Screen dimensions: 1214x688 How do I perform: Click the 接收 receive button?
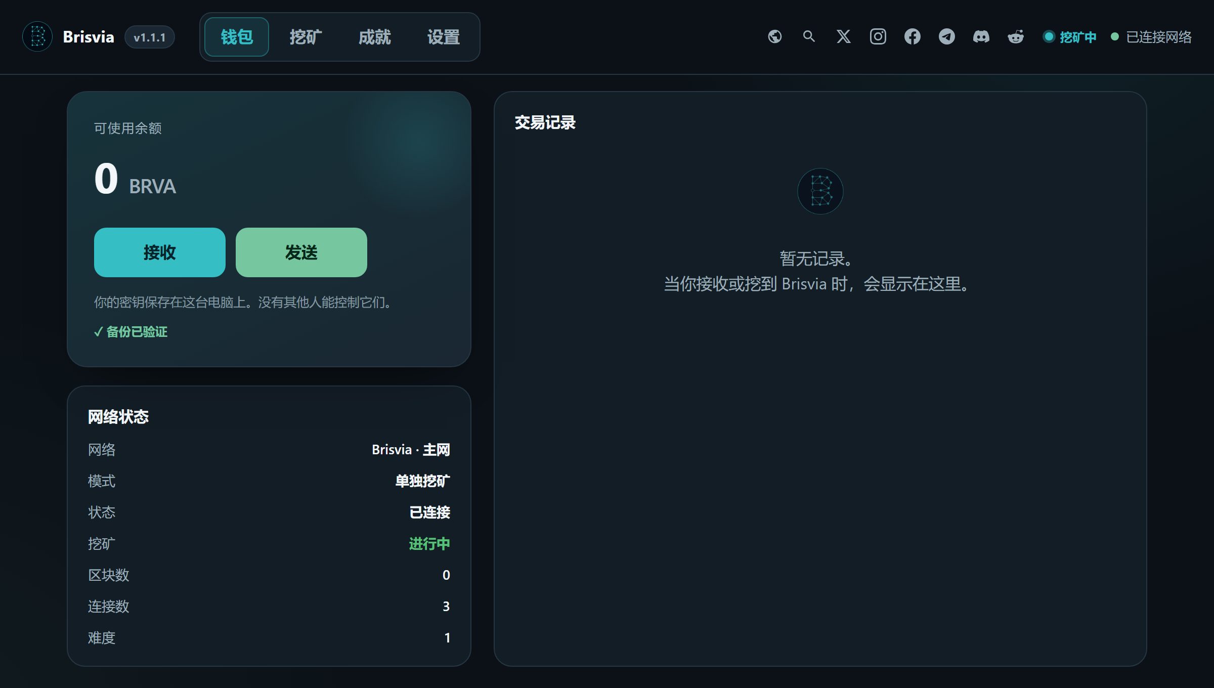pyautogui.click(x=159, y=252)
